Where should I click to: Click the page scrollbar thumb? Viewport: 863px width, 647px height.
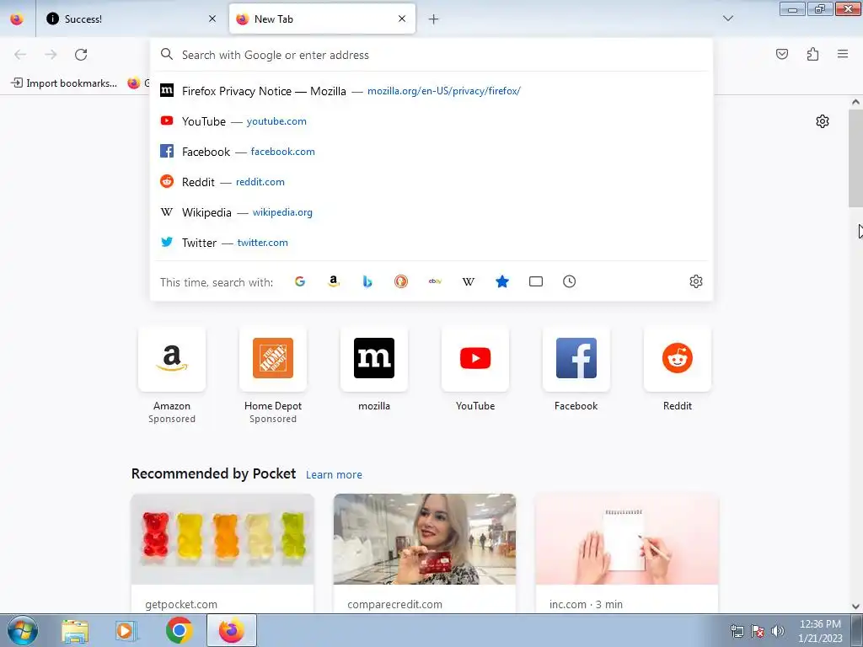coord(855,158)
